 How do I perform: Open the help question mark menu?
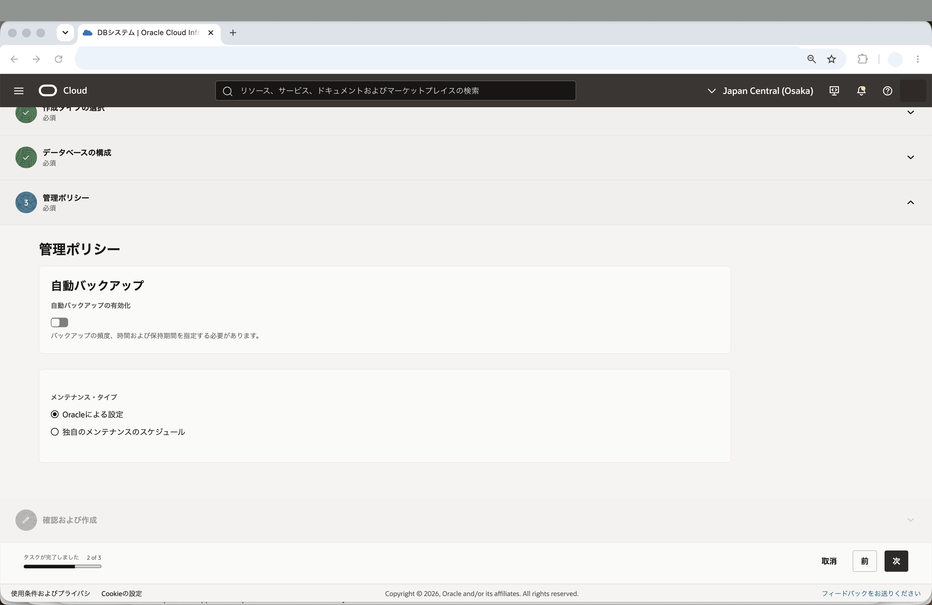pos(887,91)
